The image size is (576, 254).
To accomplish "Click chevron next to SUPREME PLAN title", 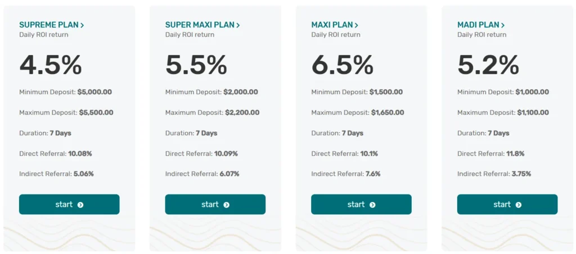I will 82,25.
